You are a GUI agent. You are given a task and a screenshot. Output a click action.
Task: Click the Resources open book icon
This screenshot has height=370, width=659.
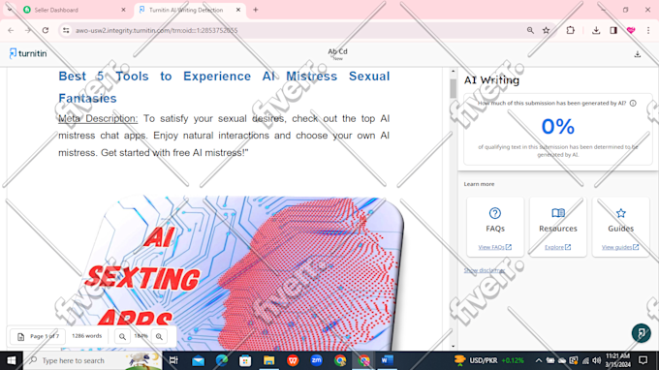[558, 213]
